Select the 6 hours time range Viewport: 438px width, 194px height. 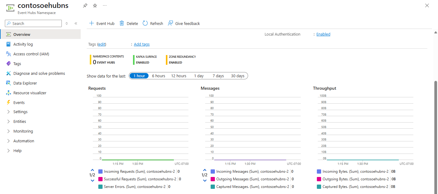pos(159,76)
